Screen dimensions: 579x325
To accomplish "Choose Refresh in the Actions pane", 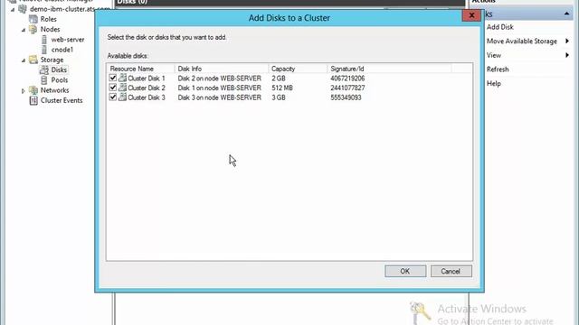I will pos(498,70).
